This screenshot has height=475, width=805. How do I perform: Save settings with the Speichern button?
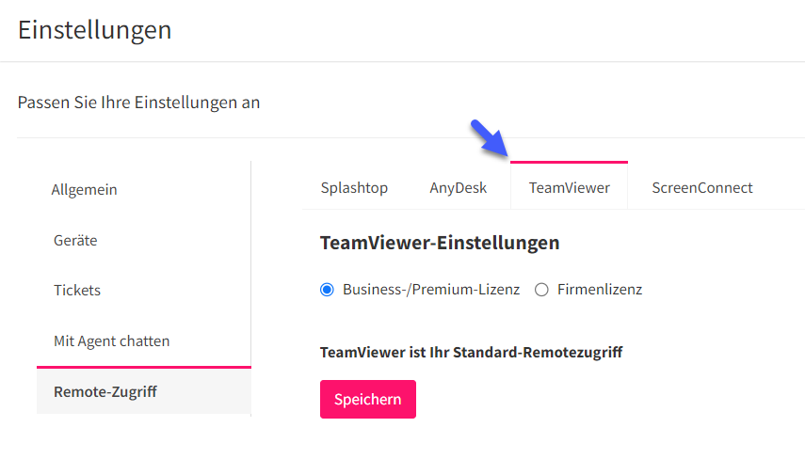click(x=368, y=399)
